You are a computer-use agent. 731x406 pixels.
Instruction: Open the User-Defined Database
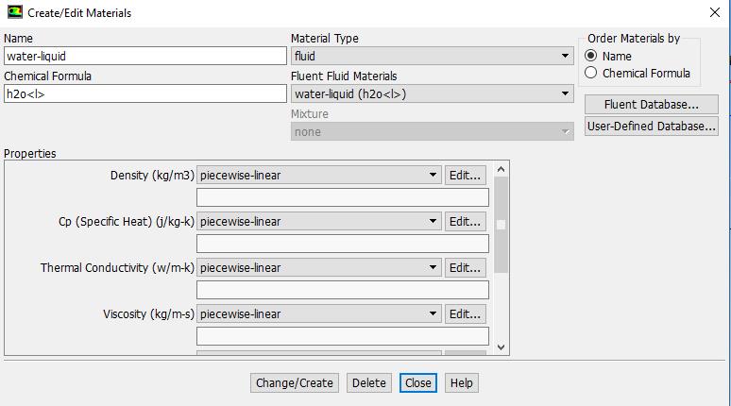(651, 126)
